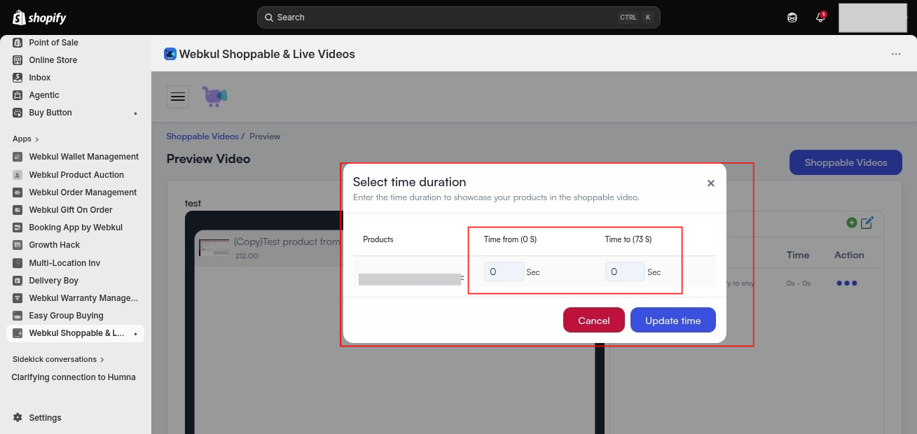The image size is (917, 434).
Task: Click the Delivery Boy app icon
Action: pyautogui.click(x=18, y=281)
